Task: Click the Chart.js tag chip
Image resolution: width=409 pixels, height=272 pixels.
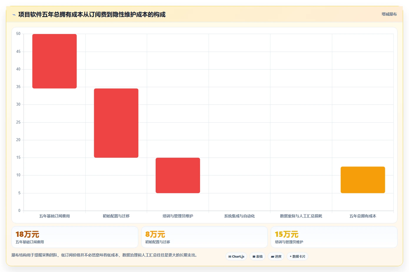Action: click(236, 256)
